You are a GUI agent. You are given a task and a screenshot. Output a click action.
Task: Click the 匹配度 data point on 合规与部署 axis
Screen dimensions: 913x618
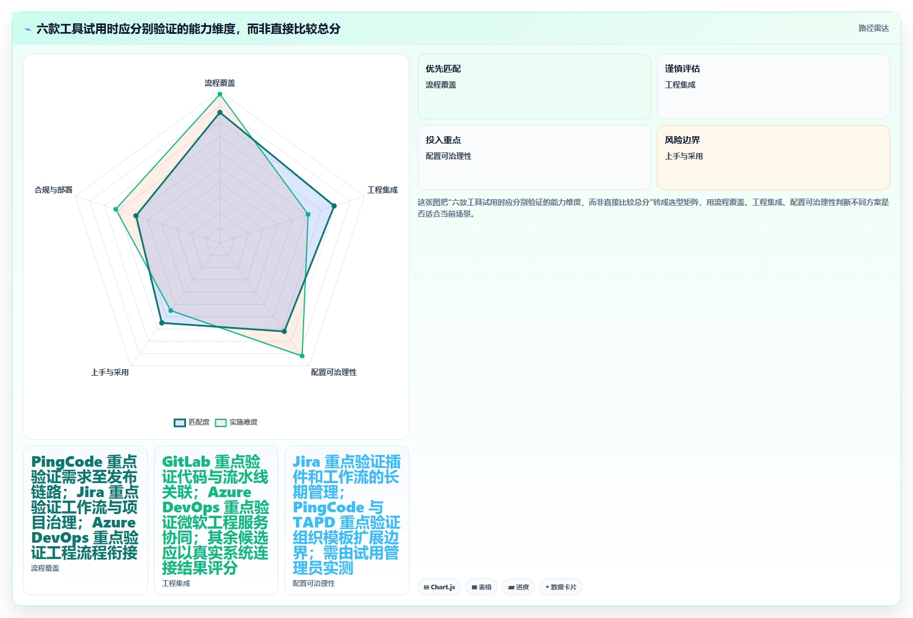click(136, 216)
